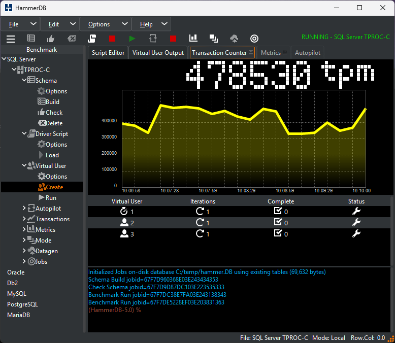Click the Autopilot toolbar icon
395x343 pixels.
[x=153, y=39]
